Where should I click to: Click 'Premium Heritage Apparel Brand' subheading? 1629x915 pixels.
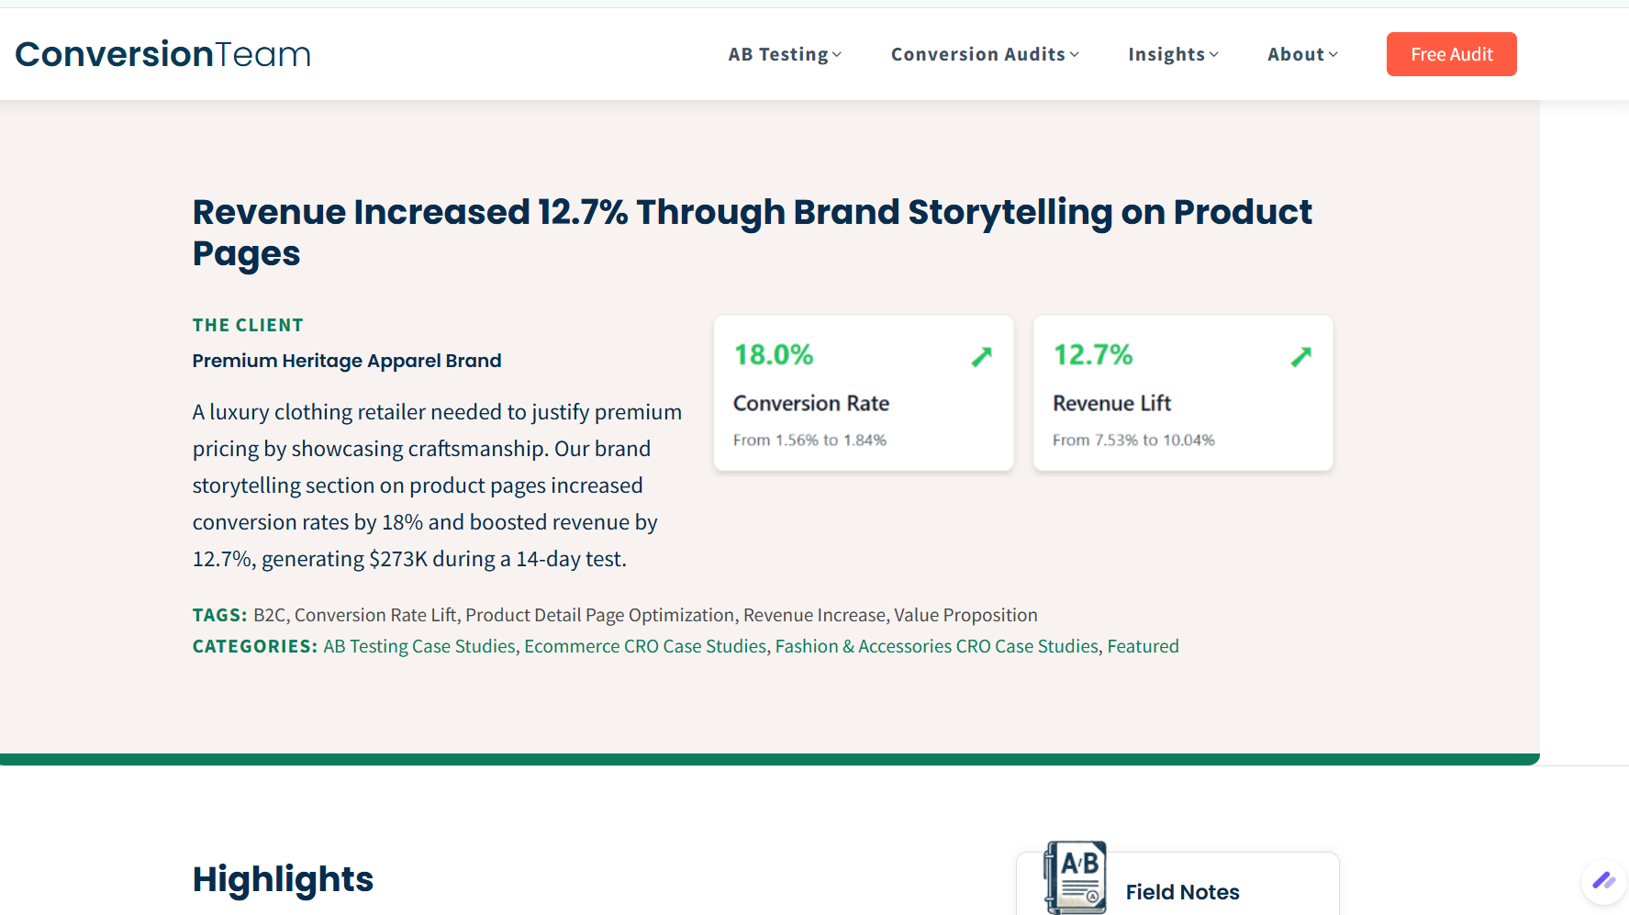pos(347,361)
